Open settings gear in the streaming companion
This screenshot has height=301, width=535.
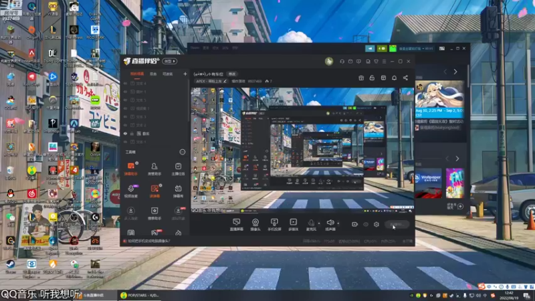(377, 224)
